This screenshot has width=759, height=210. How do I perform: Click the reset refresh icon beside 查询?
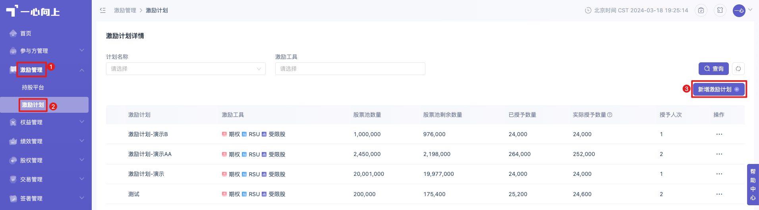(x=738, y=69)
